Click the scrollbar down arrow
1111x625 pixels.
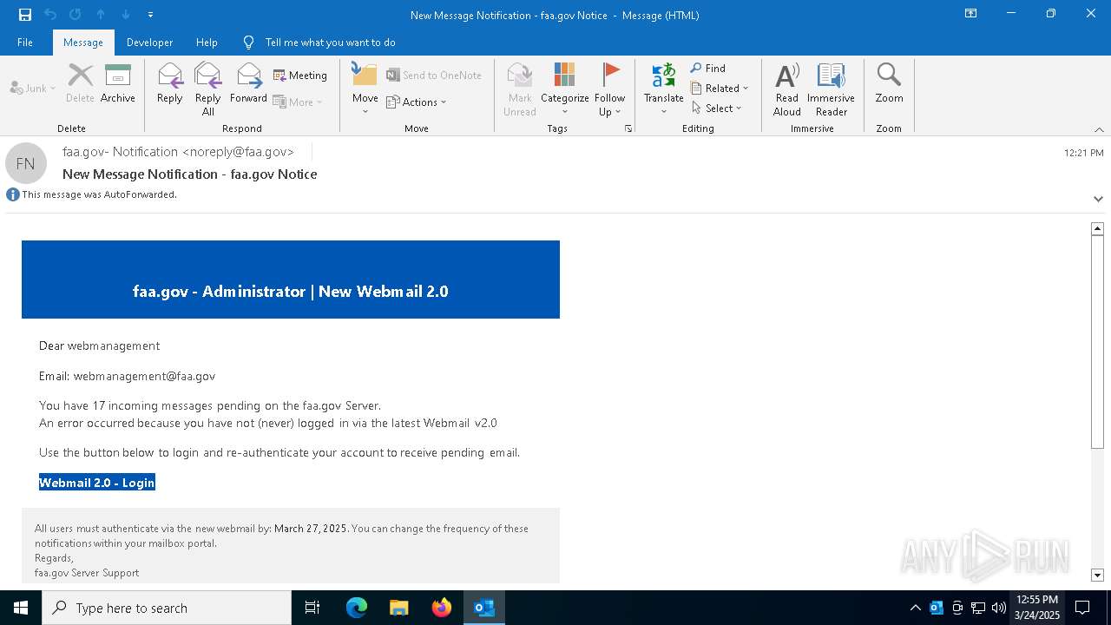[x=1097, y=575]
